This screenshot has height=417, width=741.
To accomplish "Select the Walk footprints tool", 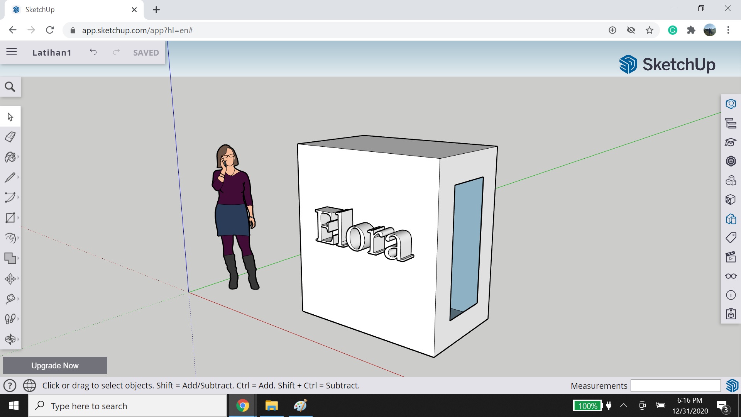I will point(10,319).
